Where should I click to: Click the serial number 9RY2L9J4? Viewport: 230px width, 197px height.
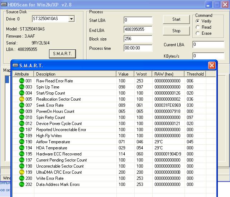point(40,43)
